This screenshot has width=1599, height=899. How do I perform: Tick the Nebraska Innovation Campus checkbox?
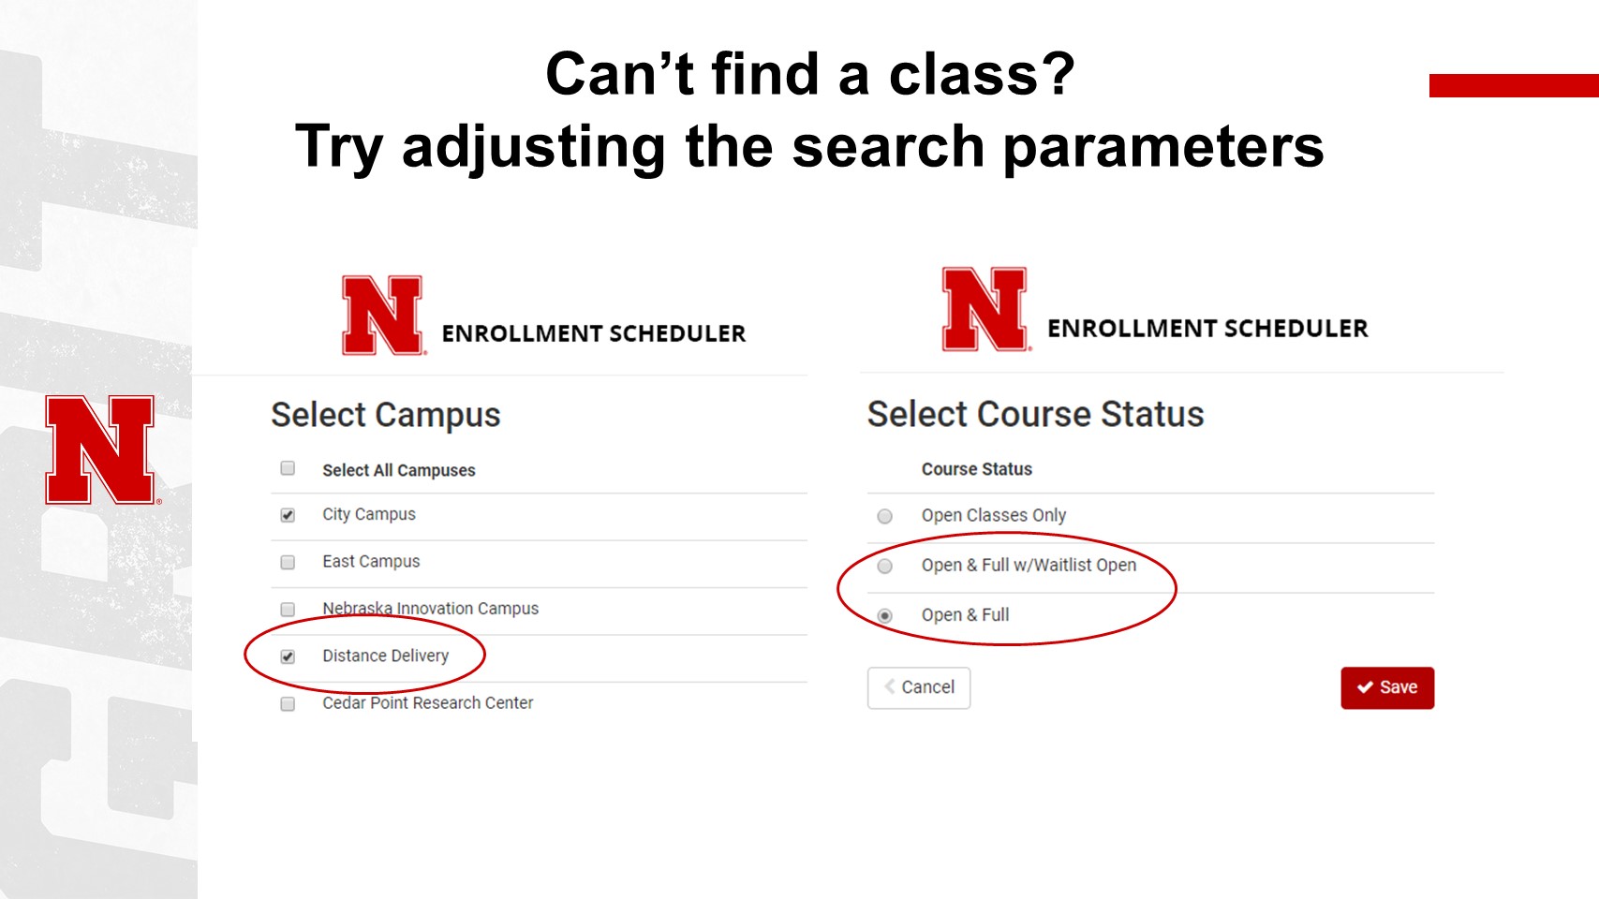[288, 610]
